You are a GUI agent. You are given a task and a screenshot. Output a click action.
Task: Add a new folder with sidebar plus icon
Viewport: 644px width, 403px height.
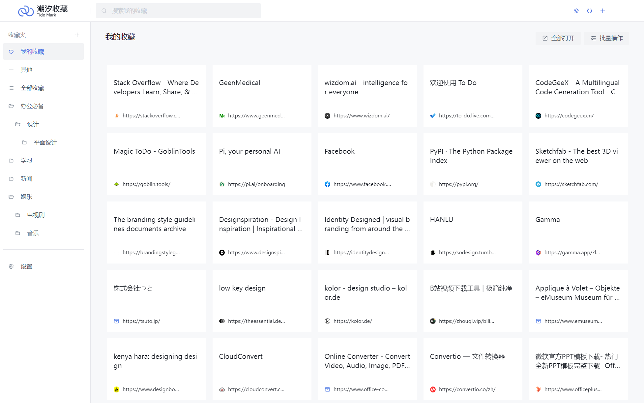[x=77, y=35]
